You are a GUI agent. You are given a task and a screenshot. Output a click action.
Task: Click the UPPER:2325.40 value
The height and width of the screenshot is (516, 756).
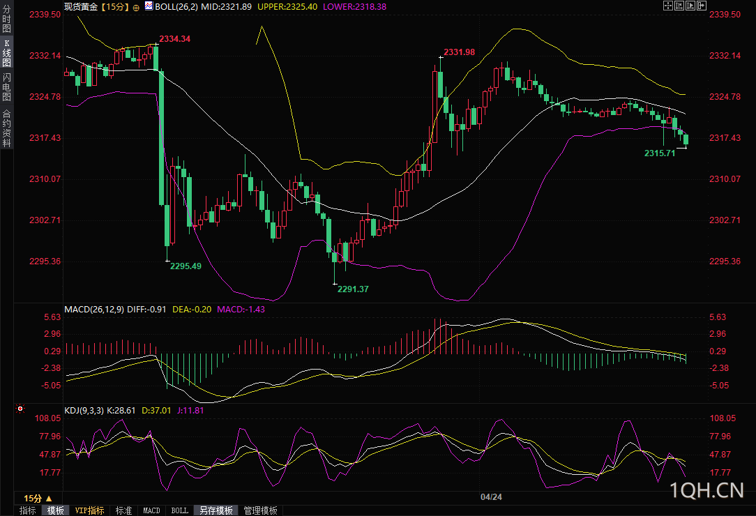click(287, 7)
